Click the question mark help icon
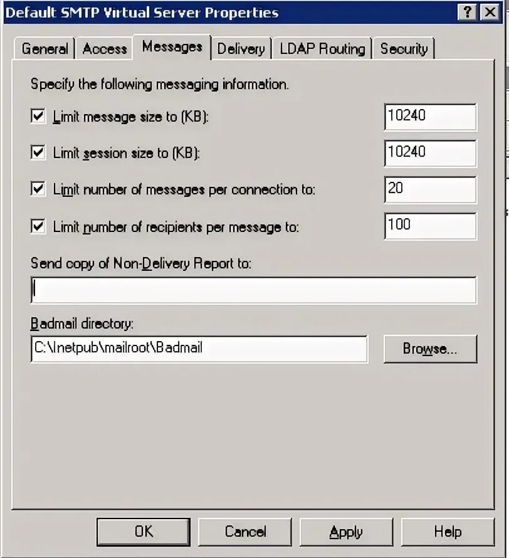Viewport: 509px width, 558px height. pos(468,13)
